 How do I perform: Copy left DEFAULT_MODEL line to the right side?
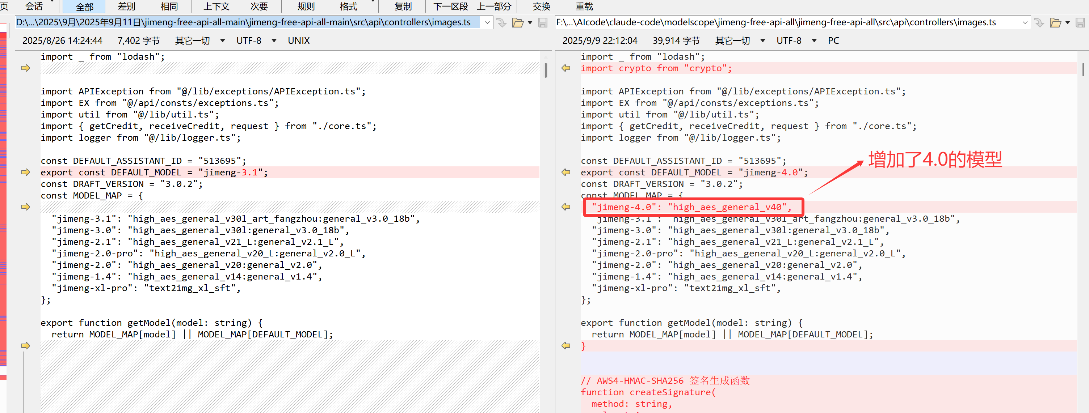click(x=26, y=172)
